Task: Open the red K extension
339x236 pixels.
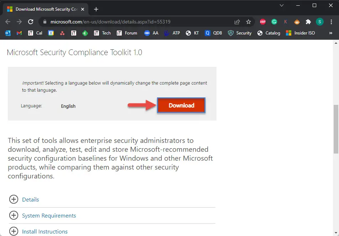Action: 285,22
